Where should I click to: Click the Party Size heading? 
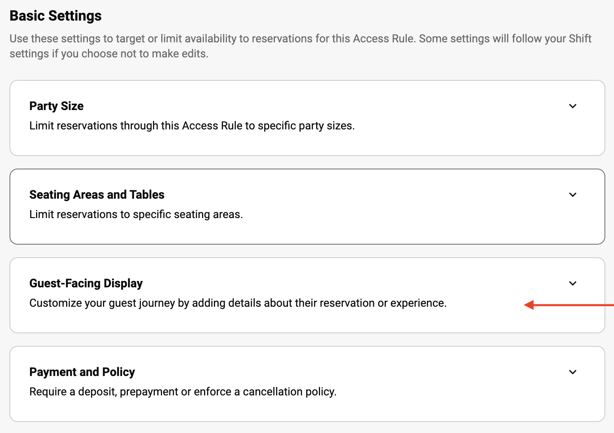pyautogui.click(x=56, y=106)
